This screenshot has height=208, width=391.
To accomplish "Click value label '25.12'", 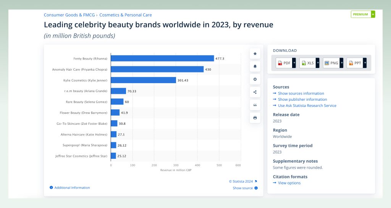I will point(122,156).
